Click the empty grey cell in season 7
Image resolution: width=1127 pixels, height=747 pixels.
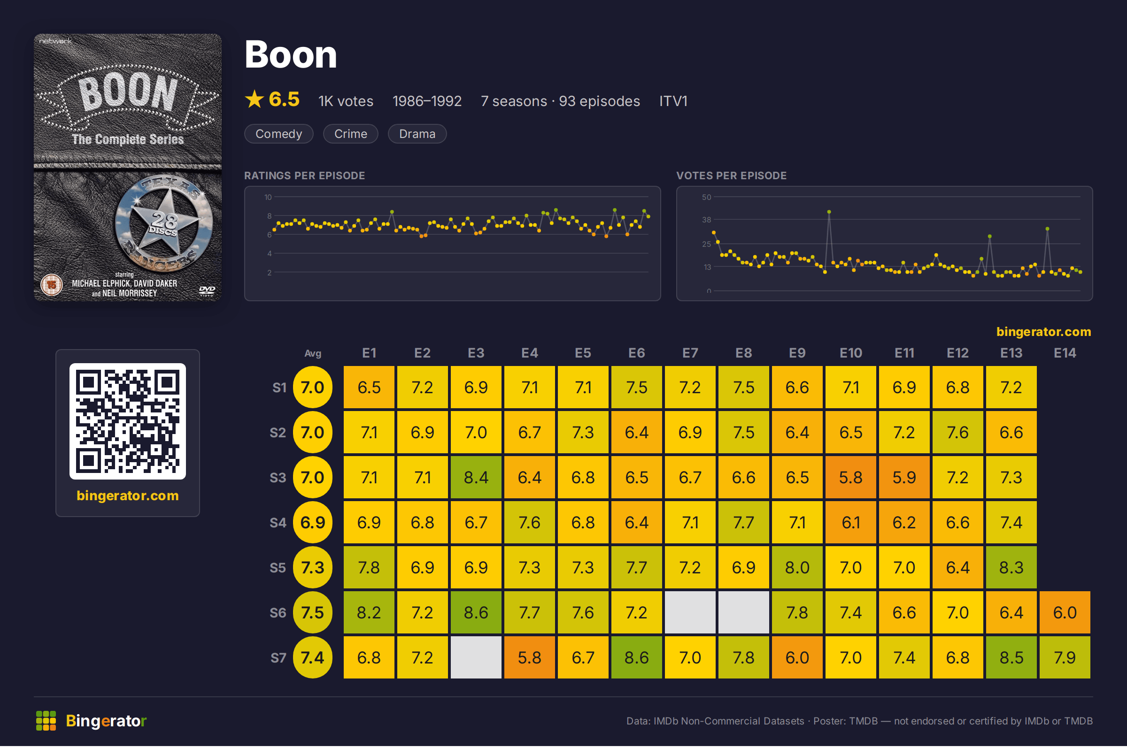(476, 658)
